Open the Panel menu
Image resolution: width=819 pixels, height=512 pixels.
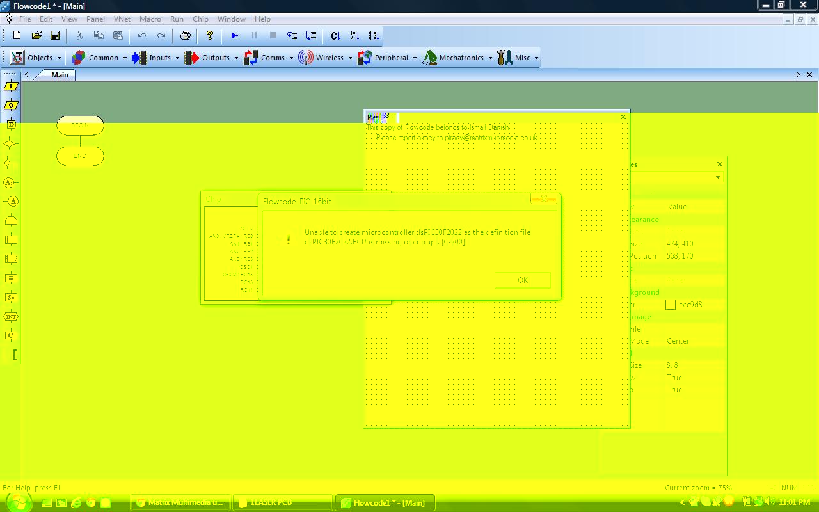click(95, 19)
